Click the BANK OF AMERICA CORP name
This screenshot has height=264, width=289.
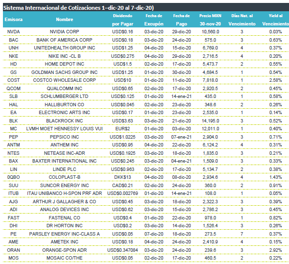[64, 40]
